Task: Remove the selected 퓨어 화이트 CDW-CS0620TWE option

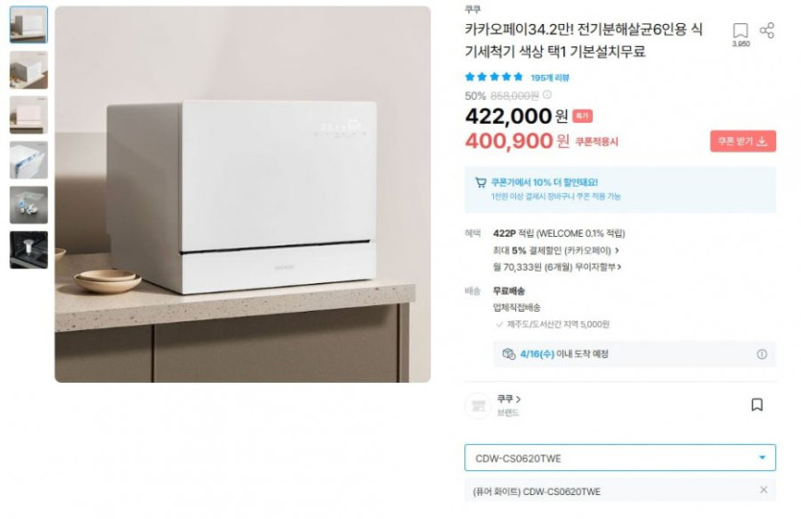Action: [764, 490]
